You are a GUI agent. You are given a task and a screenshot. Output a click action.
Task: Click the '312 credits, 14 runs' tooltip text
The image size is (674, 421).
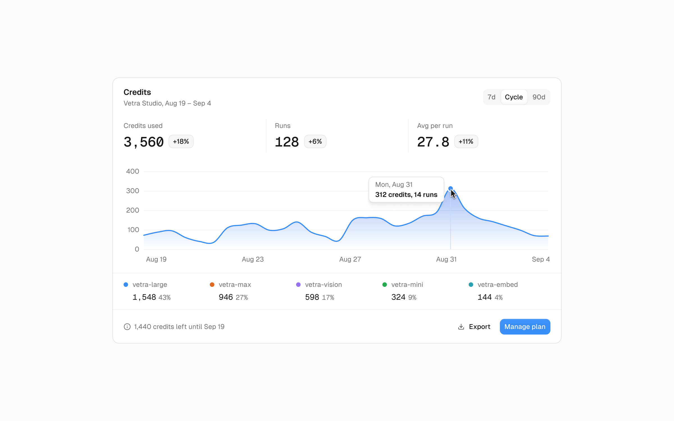tap(406, 195)
